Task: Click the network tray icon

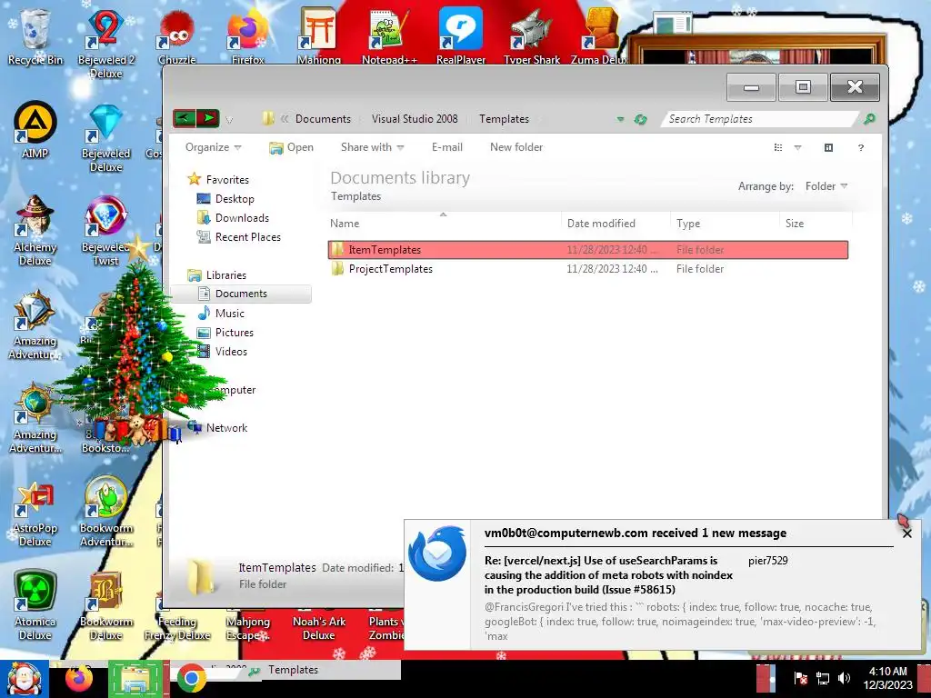Action: pyautogui.click(x=822, y=678)
